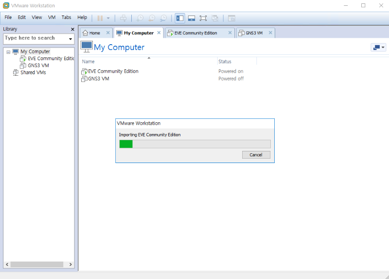389x279 pixels.
Task: Click the console view icon in toolbar
Action: tap(232, 18)
